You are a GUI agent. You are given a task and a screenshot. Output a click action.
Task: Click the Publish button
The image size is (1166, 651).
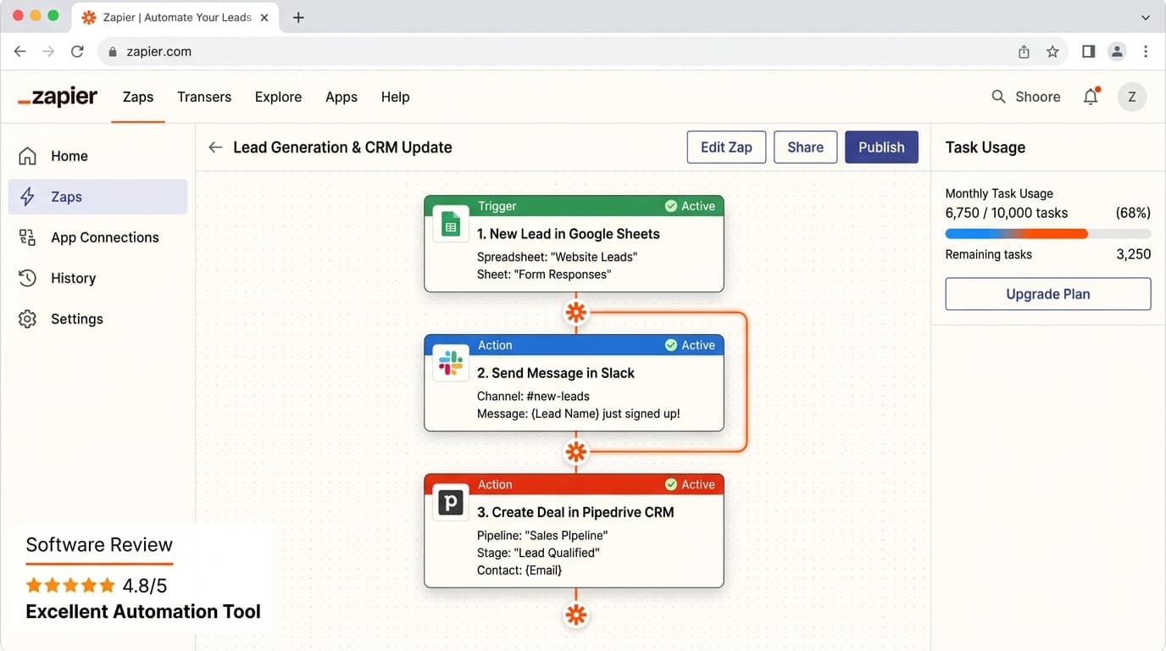[881, 147]
